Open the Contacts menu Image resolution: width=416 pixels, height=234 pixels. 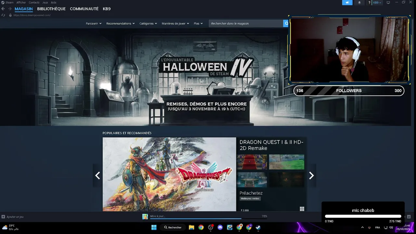pos(34,3)
